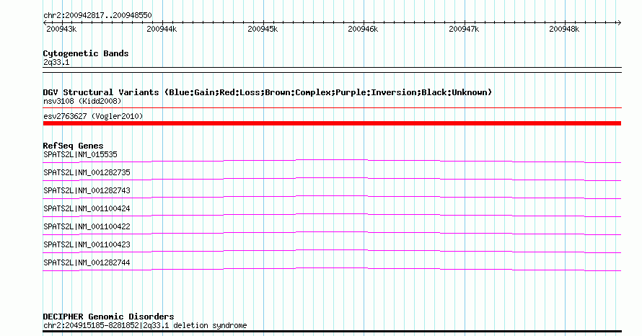
Task: Open transcript SPATS2L|NM_001282735
Action: point(87,173)
